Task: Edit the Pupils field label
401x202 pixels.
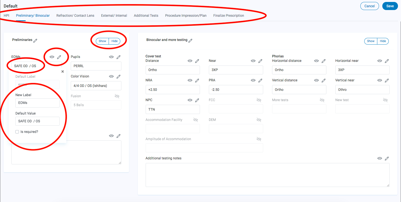Action: point(118,57)
